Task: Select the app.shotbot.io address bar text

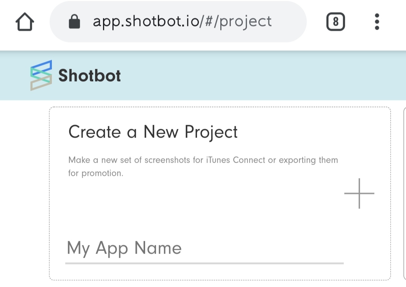Action: click(x=182, y=21)
